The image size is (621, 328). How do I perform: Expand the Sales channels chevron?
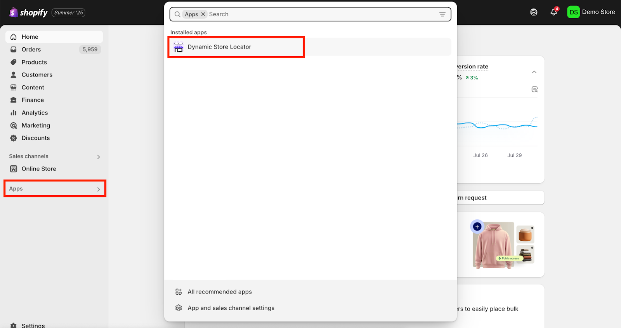[x=99, y=157]
